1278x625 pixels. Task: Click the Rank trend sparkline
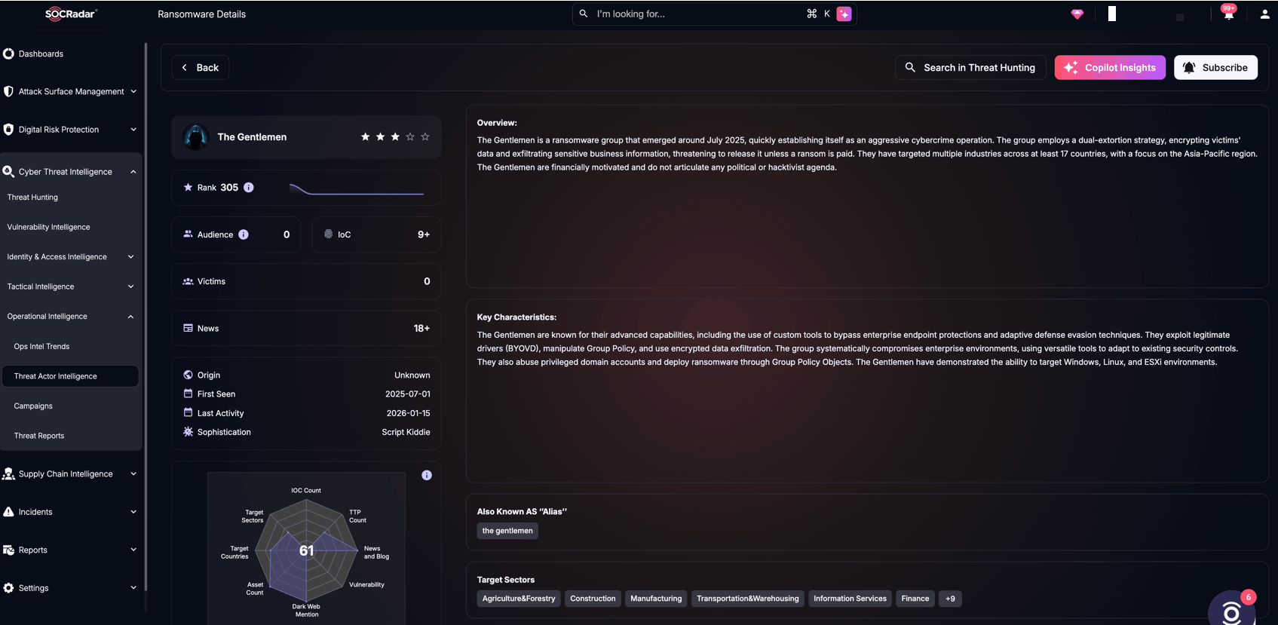[357, 189]
